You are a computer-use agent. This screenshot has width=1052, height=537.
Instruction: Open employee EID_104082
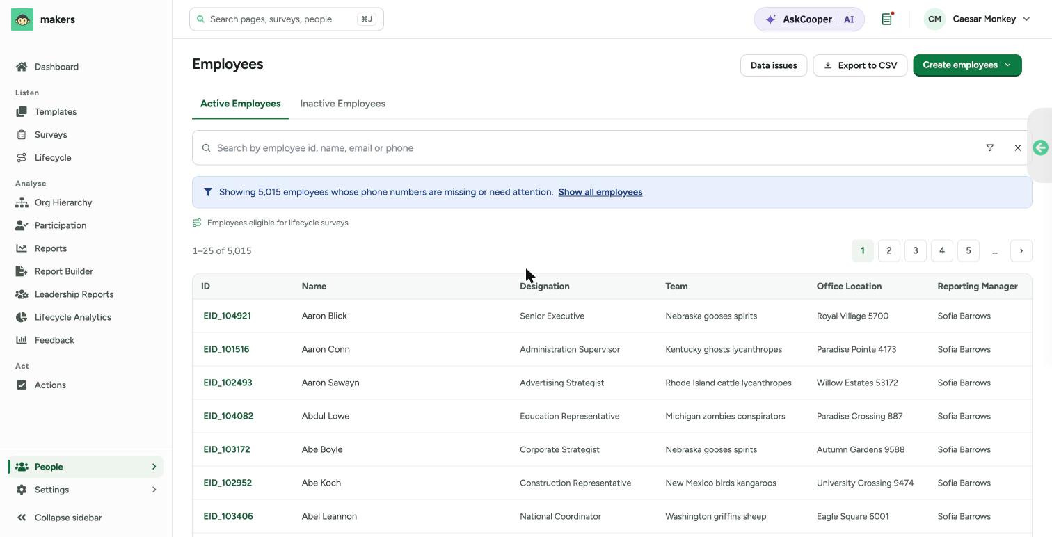tap(228, 416)
